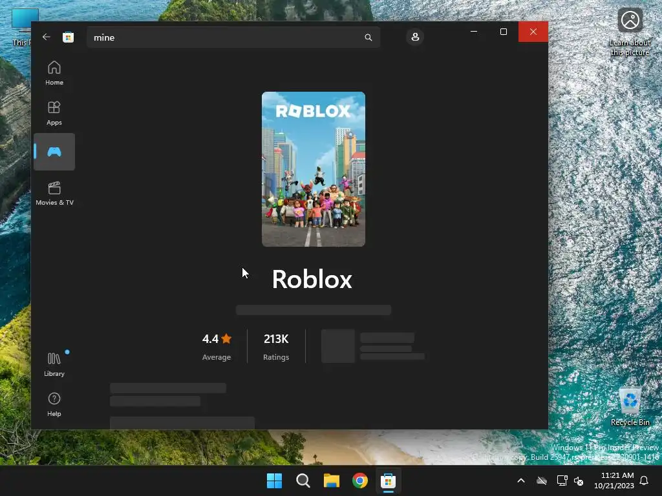Click 'Learn about this picture' desktop icon
This screenshot has height=496, width=662.
[630, 32]
